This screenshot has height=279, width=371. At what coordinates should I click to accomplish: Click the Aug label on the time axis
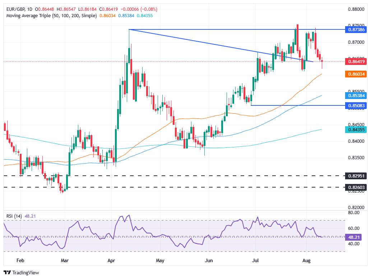306,261
